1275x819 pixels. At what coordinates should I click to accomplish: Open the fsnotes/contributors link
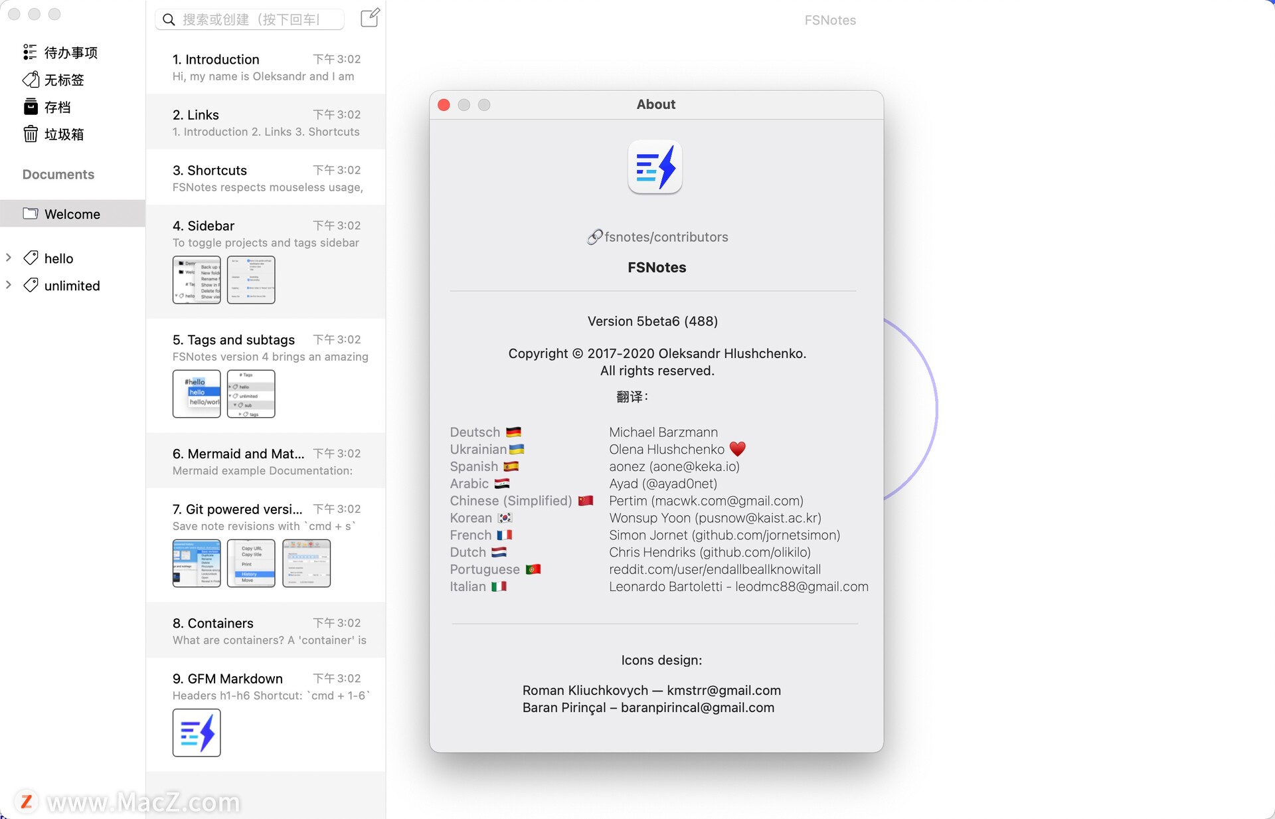(x=666, y=237)
